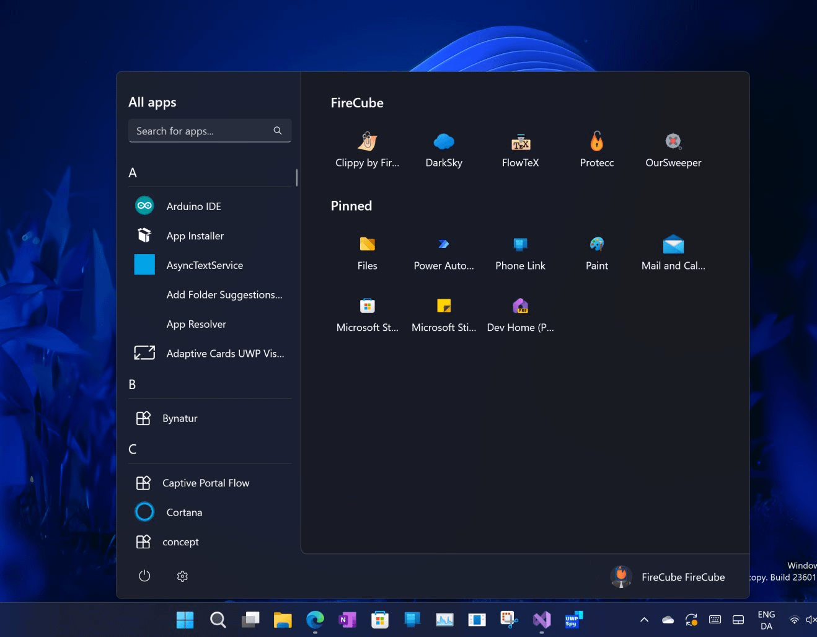Open the FireCube FireCube user account
This screenshot has width=817, height=637.
click(x=668, y=577)
